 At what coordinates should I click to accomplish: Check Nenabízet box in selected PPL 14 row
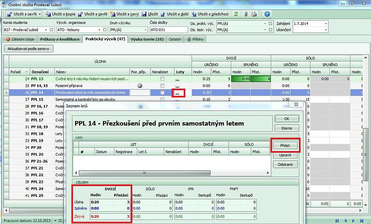point(162,93)
